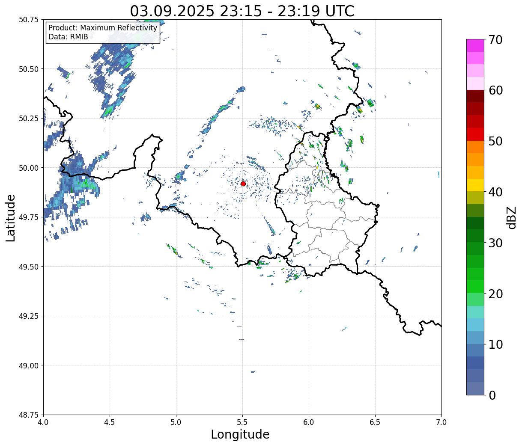The width and height of the screenshot is (522, 445).
Task: Click the bright green colorbar segment above 20
Action: pyautogui.click(x=475, y=287)
